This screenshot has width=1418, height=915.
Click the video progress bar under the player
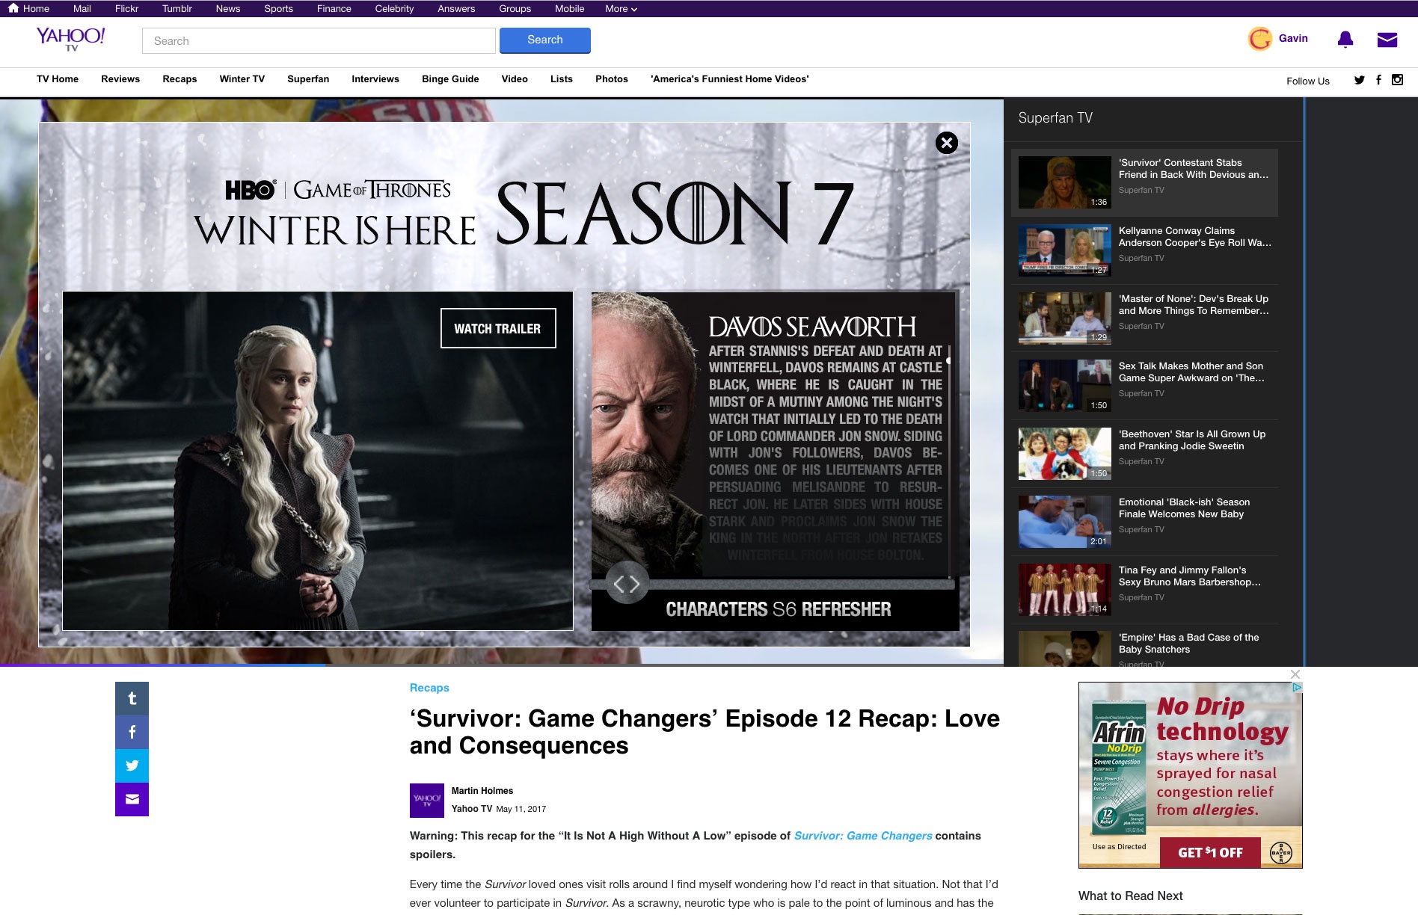[x=502, y=665]
